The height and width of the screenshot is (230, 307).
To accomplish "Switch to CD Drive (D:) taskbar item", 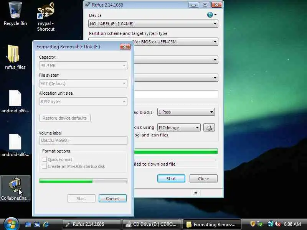I will (151, 224).
